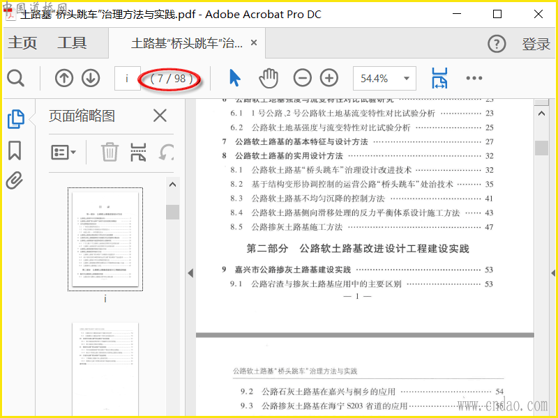The image size is (558, 418).
Task: Close the 页面缩略图 panel
Action: click(160, 116)
